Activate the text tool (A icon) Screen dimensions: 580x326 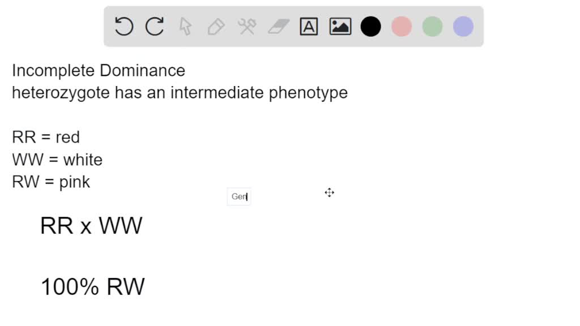point(309,26)
